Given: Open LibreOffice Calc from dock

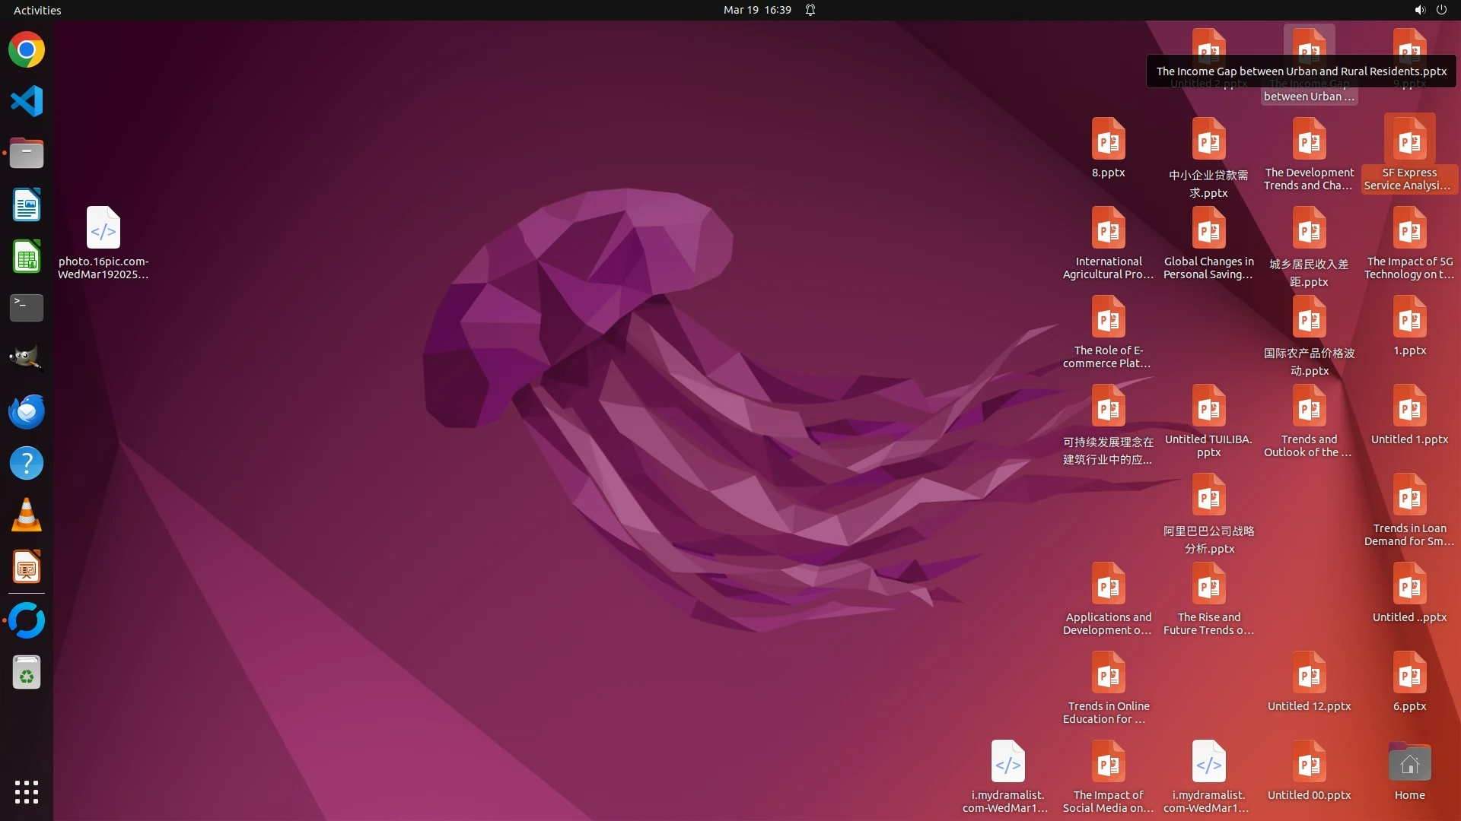Looking at the screenshot, I should coord(27,257).
